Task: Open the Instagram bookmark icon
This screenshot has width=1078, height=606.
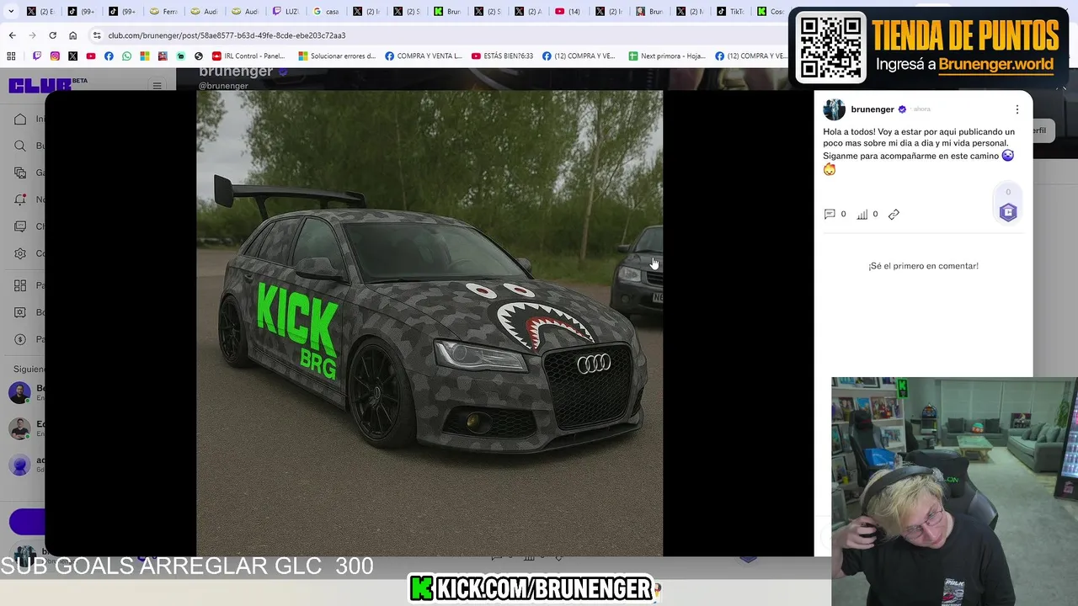Action: [55, 56]
